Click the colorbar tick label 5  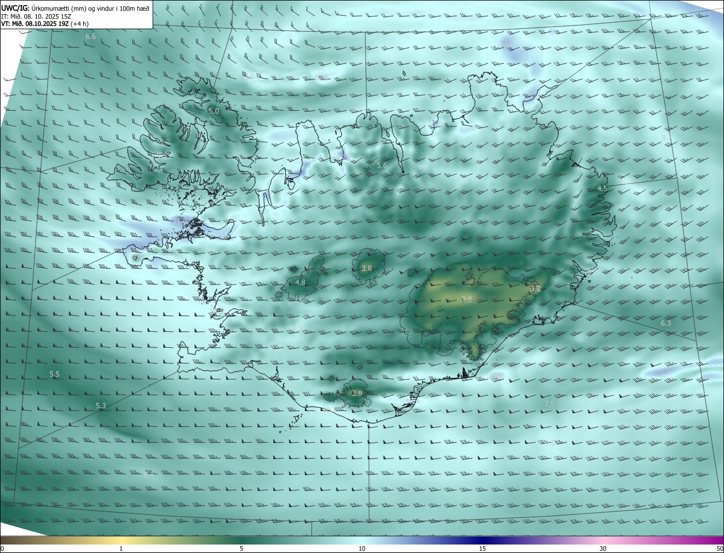242,548
